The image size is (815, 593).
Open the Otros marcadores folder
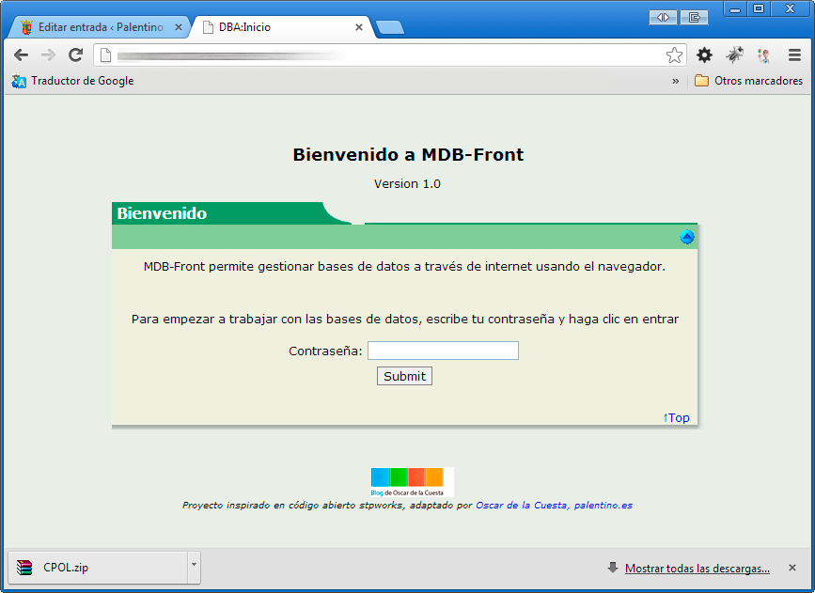tap(751, 81)
